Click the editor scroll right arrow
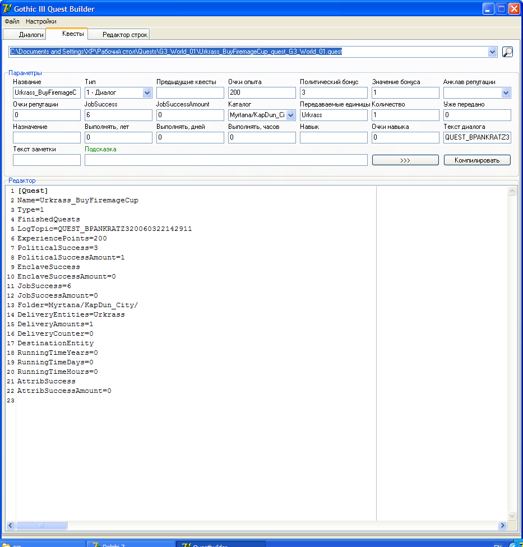Viewport: 523px width, 547px height. tap(502, 525)
